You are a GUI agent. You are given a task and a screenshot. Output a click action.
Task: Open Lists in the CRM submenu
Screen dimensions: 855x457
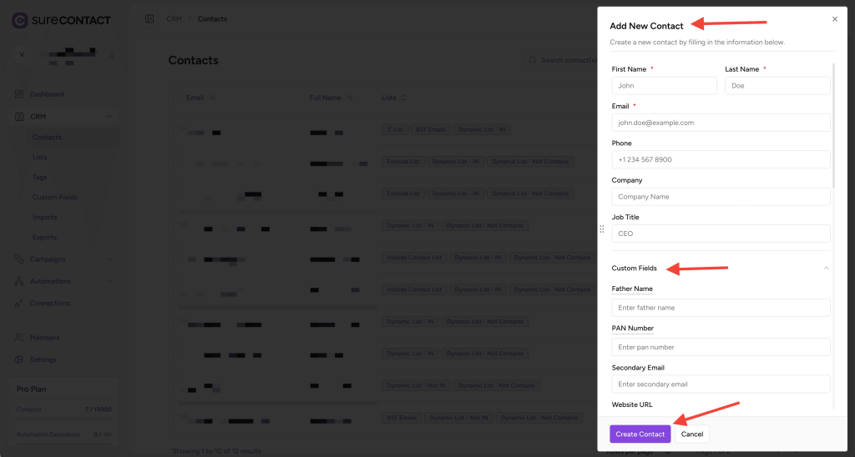click(39, 158)
